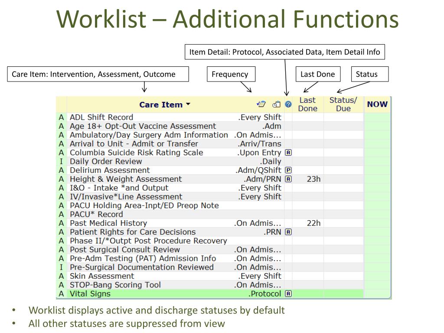Open the Care Item sort dropdown arrow
This screenshot has height=333, width=444.
188,104
